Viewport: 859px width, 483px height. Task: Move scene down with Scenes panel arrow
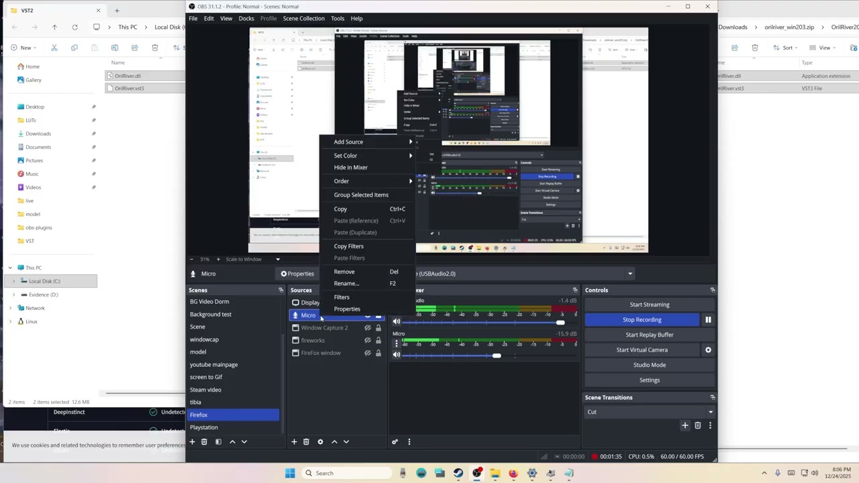(244, 441)
